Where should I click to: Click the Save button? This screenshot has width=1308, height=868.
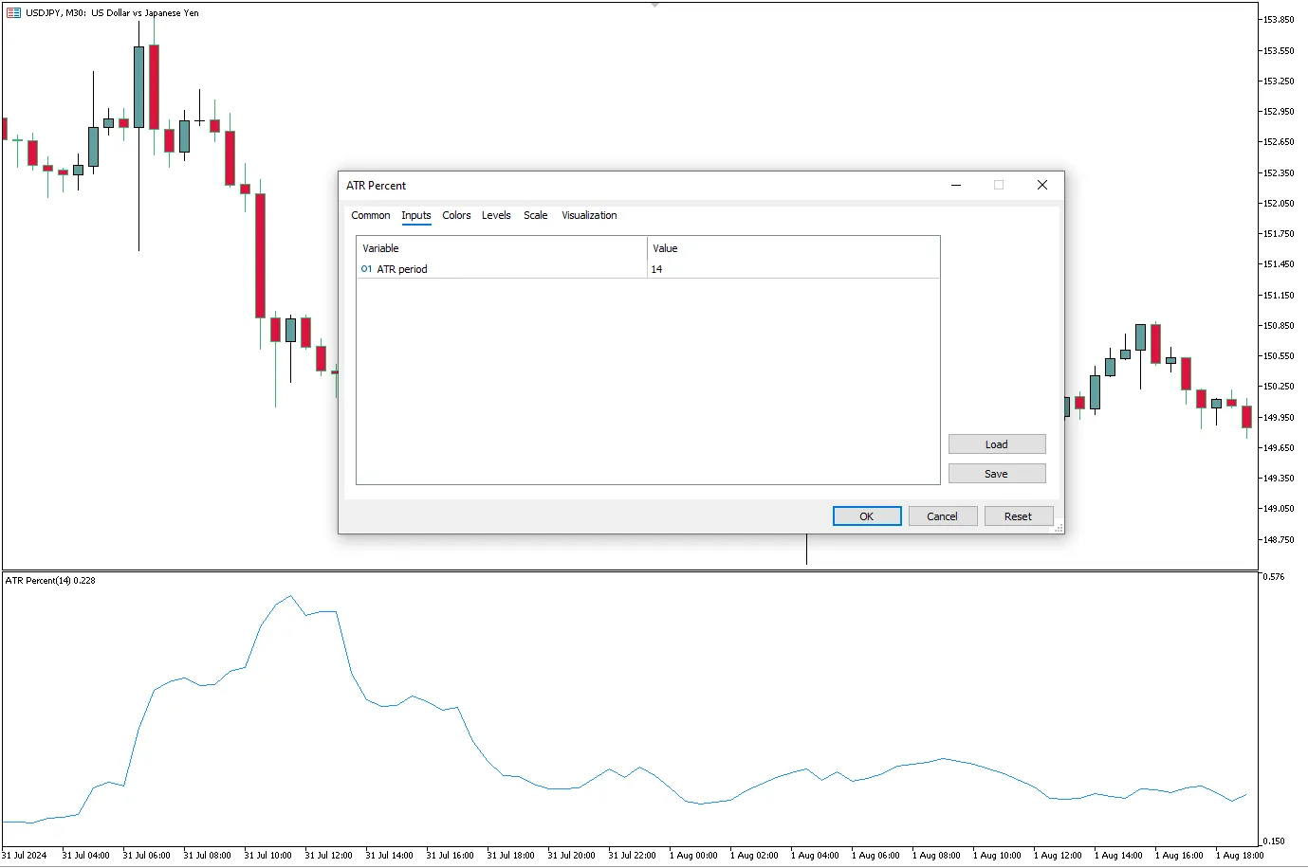click(x=996, y=474)
